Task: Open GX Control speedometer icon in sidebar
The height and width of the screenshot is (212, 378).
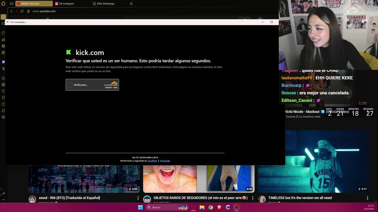Action: pyautogui.click(x=3, y=33)
